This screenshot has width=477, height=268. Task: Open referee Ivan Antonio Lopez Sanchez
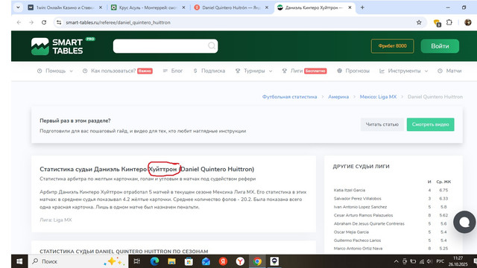coord(360,207)
